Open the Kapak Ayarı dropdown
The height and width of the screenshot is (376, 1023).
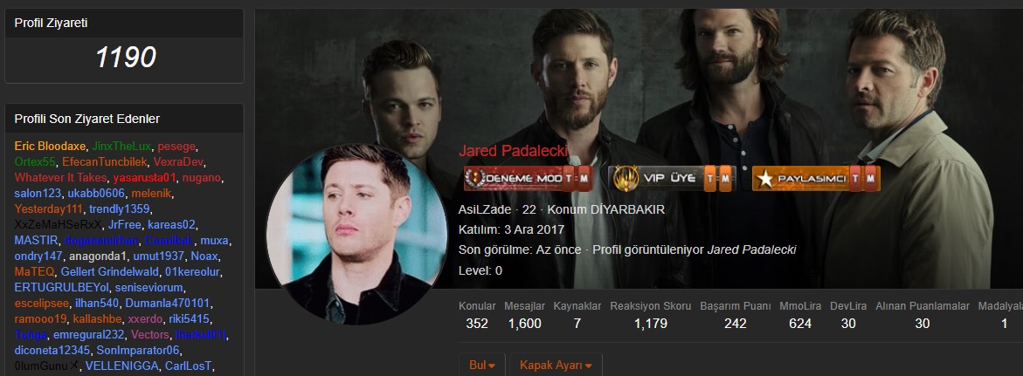(x=556, y=365)
